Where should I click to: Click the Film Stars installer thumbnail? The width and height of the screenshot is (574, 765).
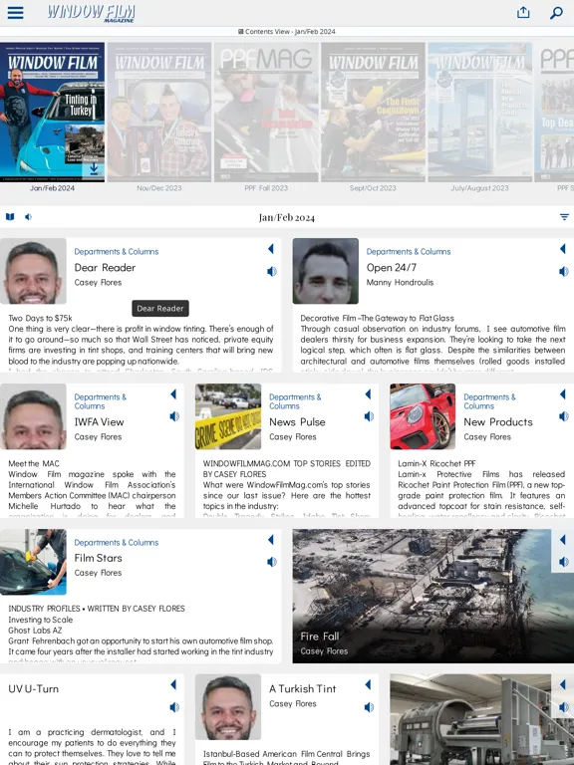pyautogui.click(x=33, y=562)
